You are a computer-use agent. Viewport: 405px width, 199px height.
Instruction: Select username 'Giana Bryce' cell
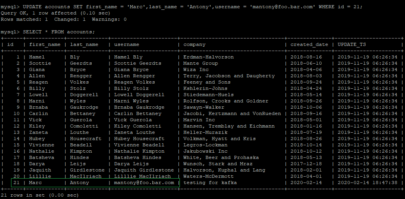click(x=131, y=69)
